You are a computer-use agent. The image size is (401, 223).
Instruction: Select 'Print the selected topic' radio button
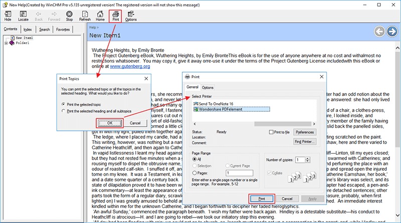tap(63, 103)
